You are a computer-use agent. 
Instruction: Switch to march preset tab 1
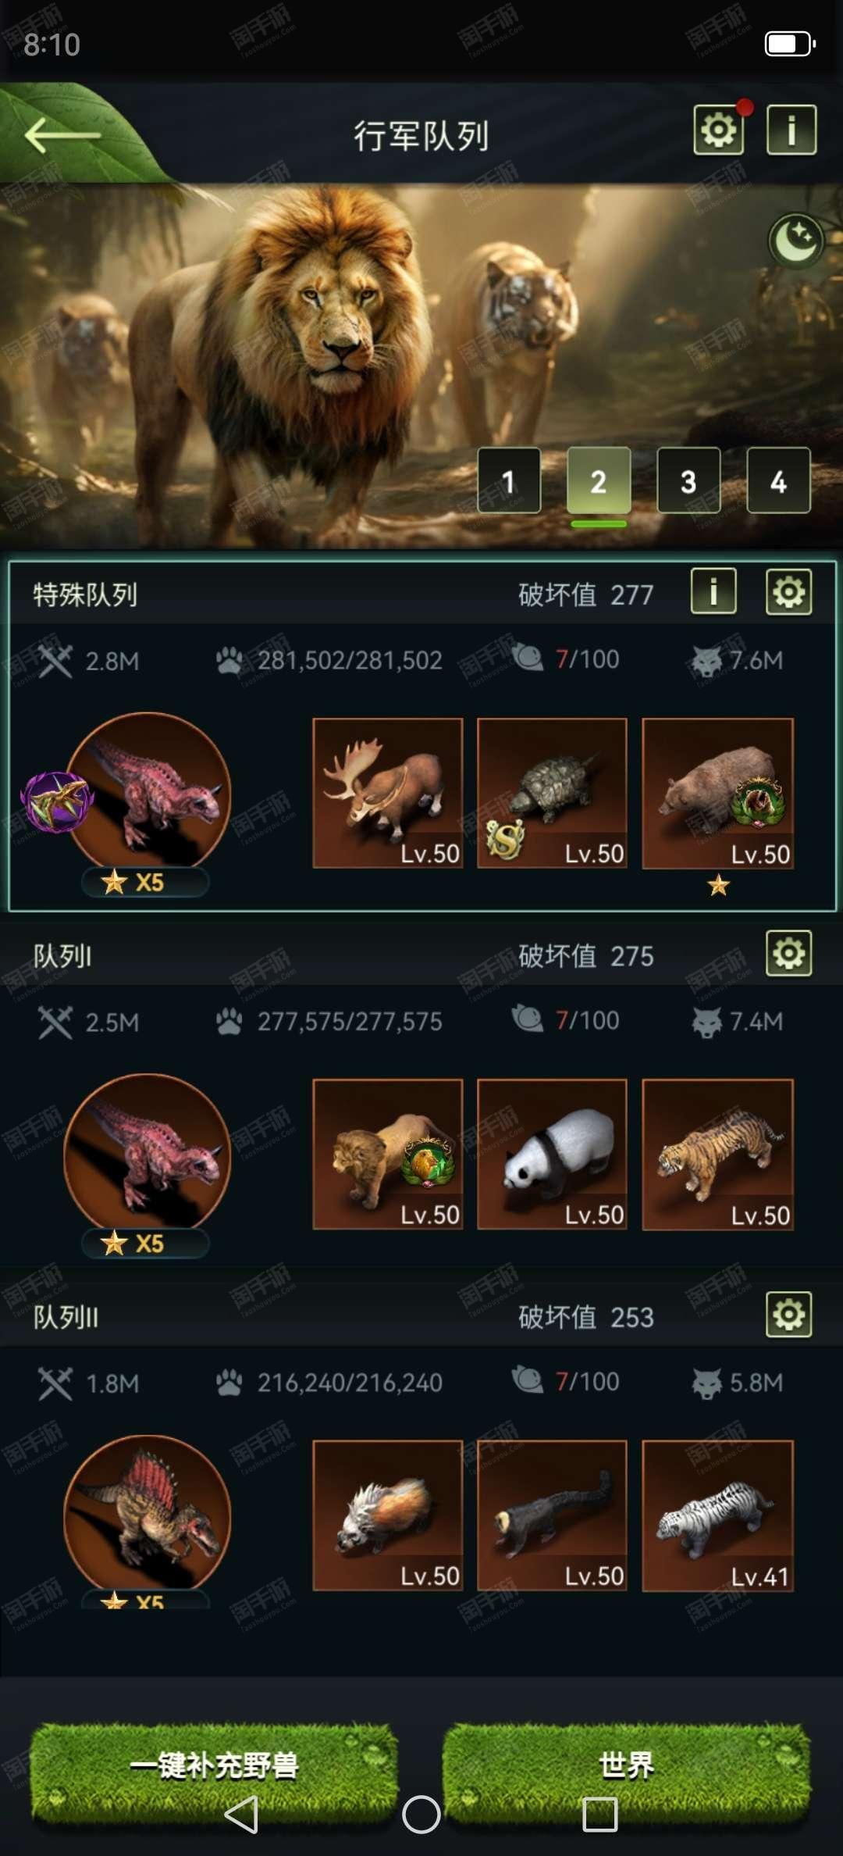509,480
